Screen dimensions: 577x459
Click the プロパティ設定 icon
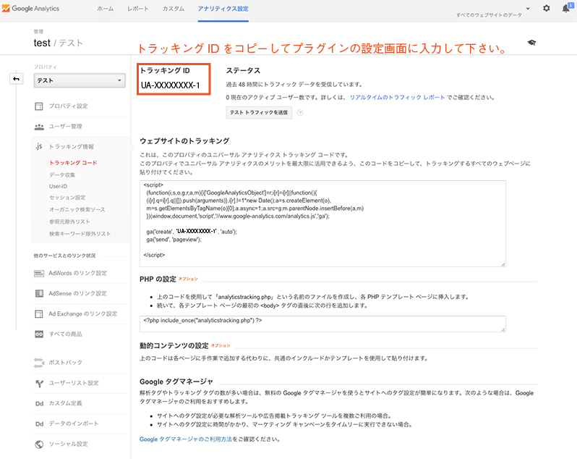click(39, 106)
